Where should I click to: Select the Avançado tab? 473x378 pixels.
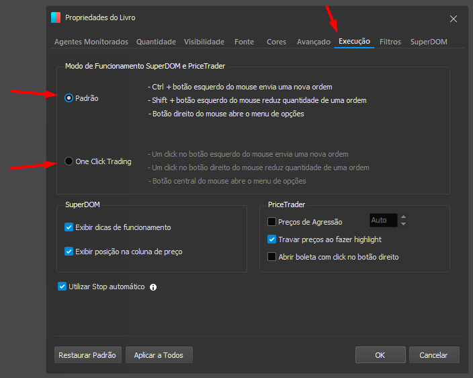[x=313, y=42]
